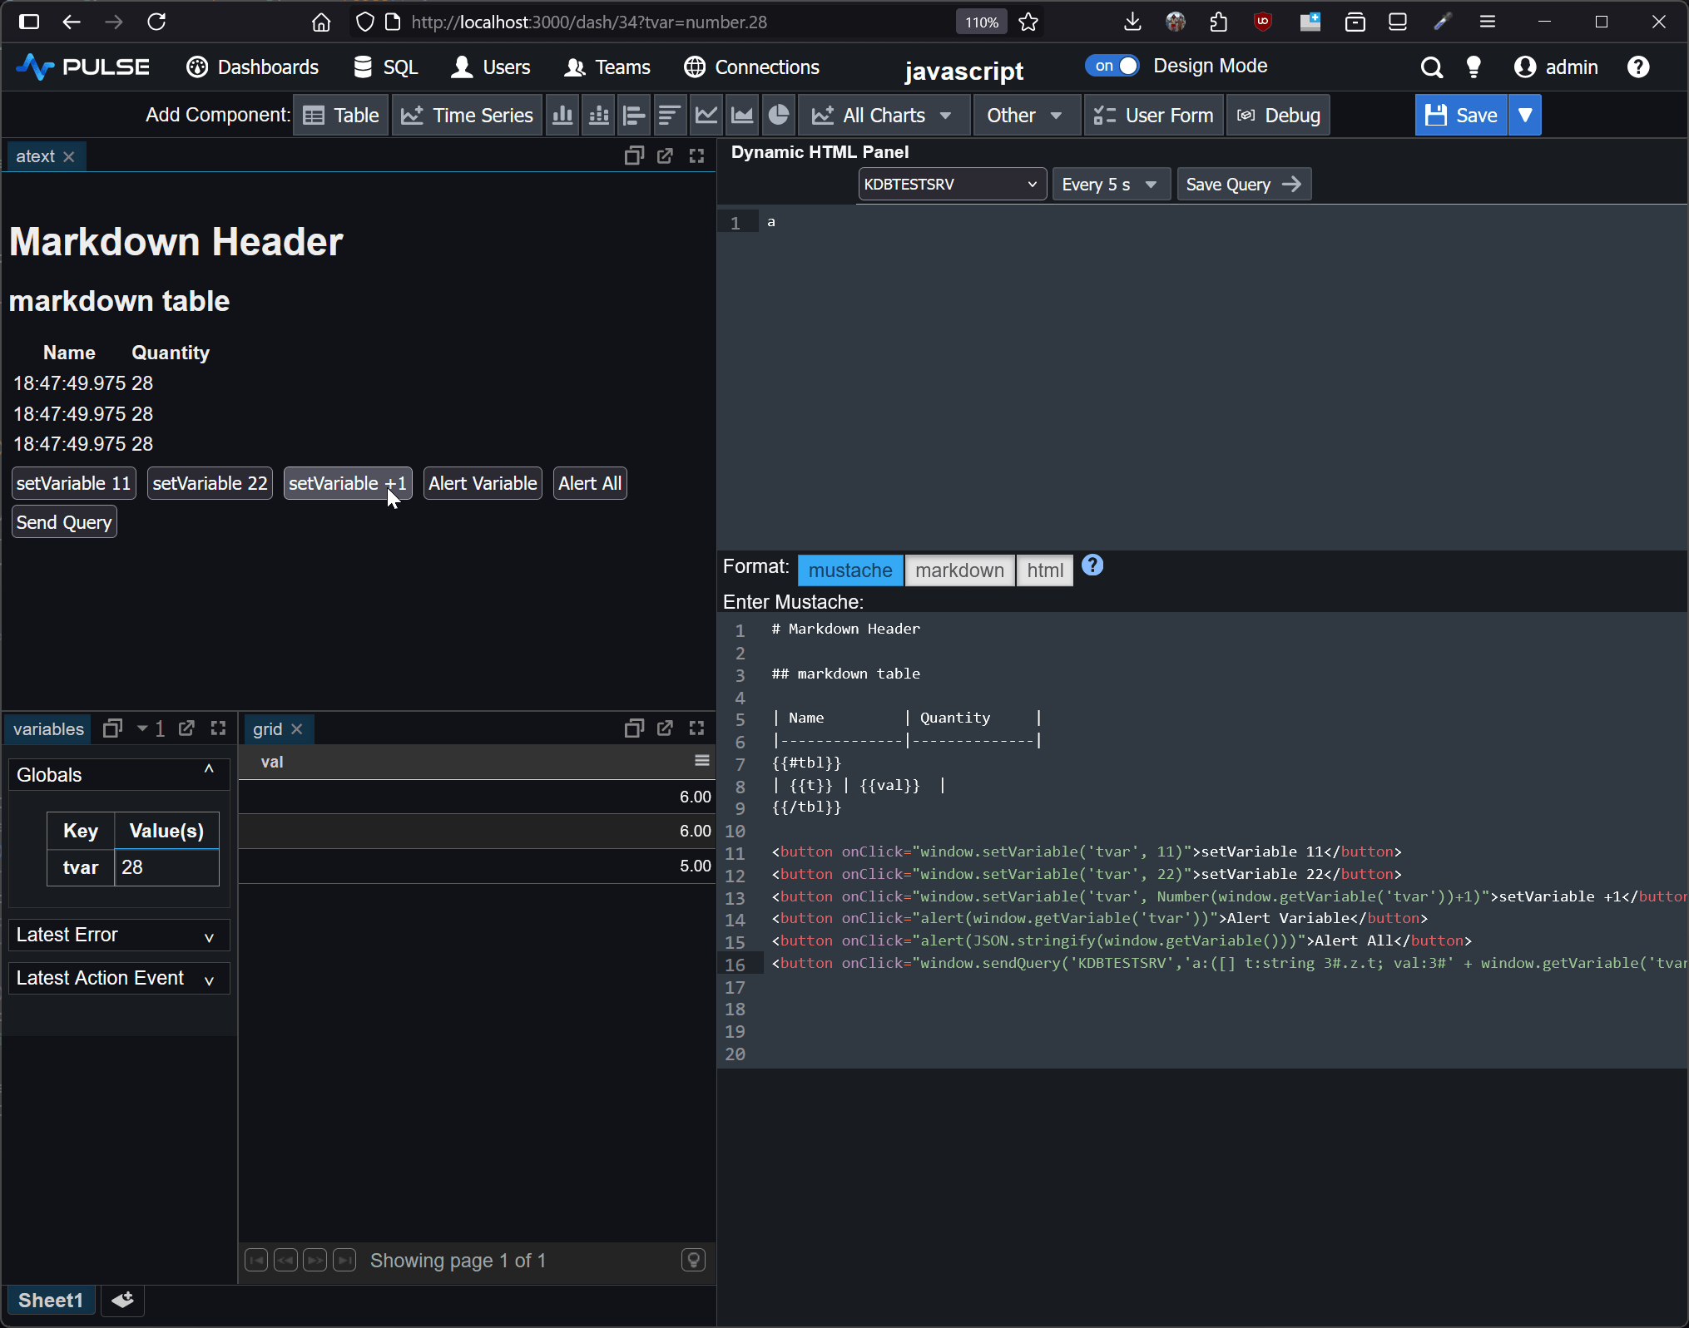The image size is (1689, 1328).
Task: Select html format
Action: tap(1045, 571)
